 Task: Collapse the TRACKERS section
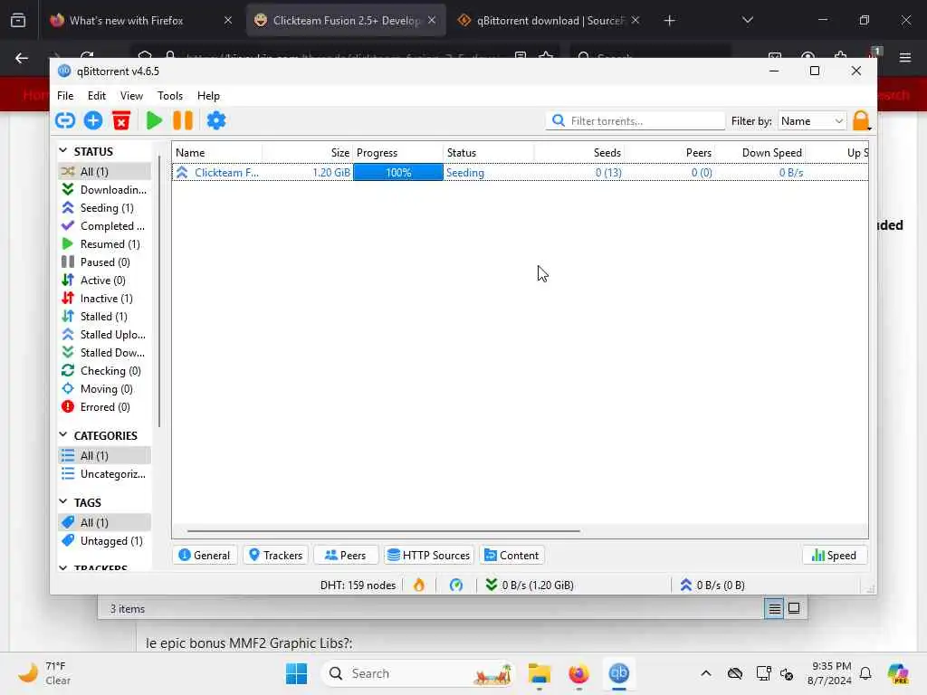click(63, 567)
